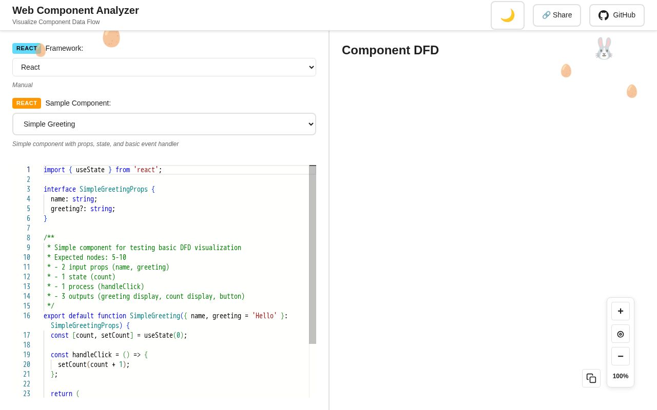
Task: Click the "Framework:" label
Action: pos(64,48)
